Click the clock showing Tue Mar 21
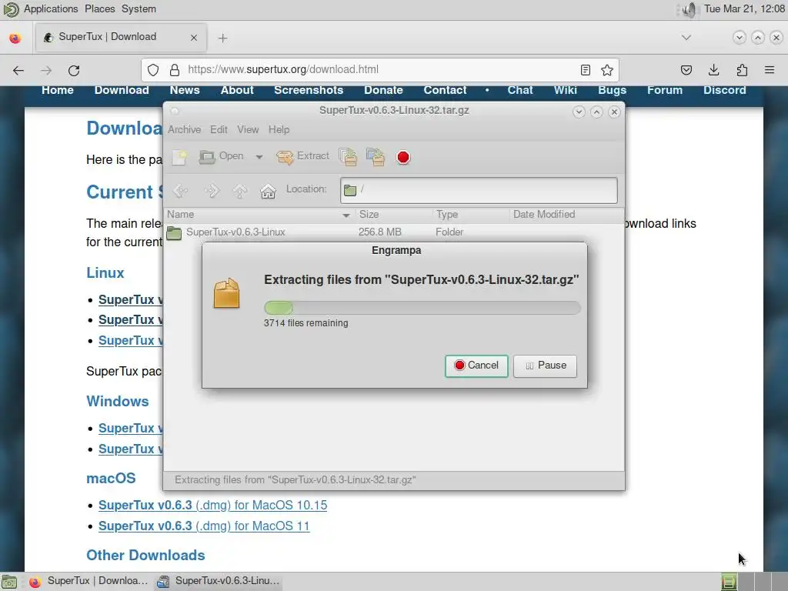This screenshot has width=788, height=591. click(744, 9)
